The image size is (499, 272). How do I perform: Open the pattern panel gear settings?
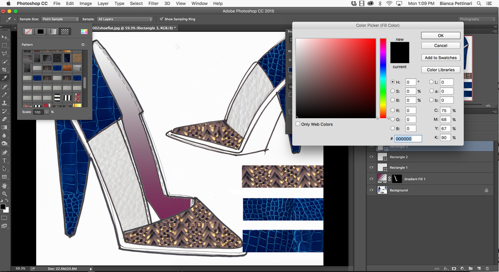pyautogui.click(x=83, y=44)
